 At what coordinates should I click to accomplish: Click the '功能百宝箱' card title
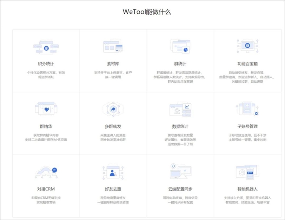[247, 64]
